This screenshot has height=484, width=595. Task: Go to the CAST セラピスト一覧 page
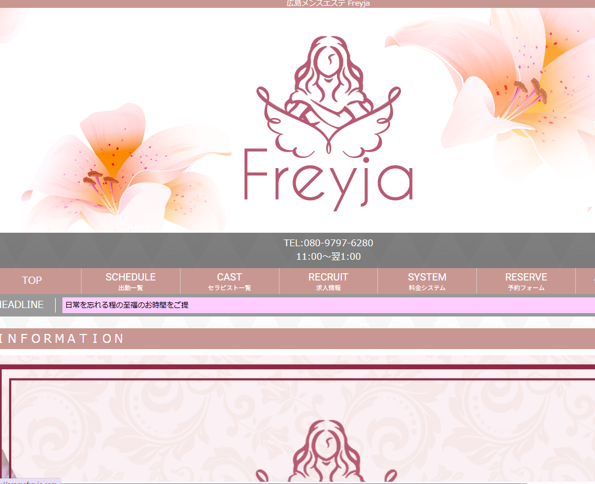pos(229,281)
